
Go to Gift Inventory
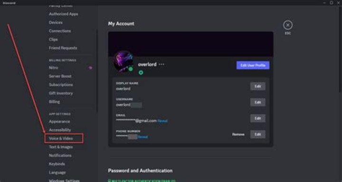(x=61, y=93)
